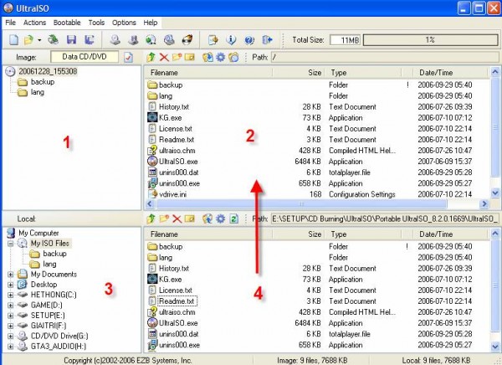Viewport: 502px width, 365px height.
Task: Open the File menu
Action: coord(10,23)
